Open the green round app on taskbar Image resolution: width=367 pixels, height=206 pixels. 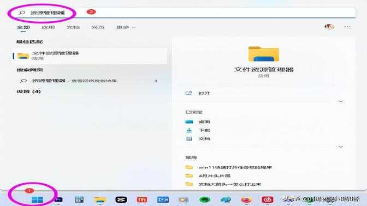point(205,199)
